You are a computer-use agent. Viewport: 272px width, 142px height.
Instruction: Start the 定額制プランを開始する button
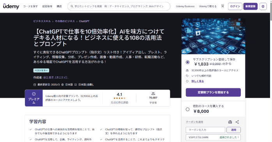pyautogui.click(x=213, y=92)
